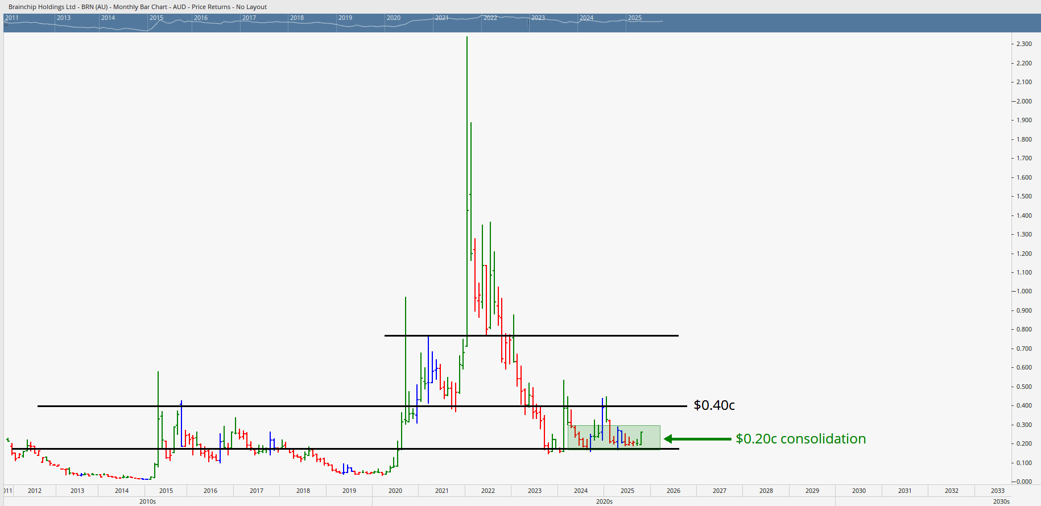
Task: Click the green arrow pointing at consolidation box
Action: pyautogui.click(x=697, y=439)
